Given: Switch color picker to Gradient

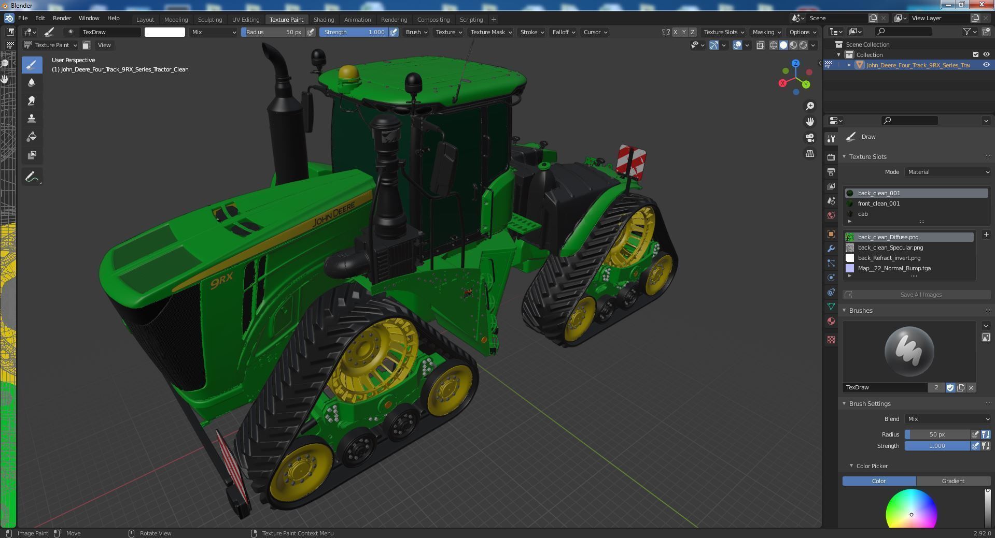Looking at the screenshot, I should point(953,481).
